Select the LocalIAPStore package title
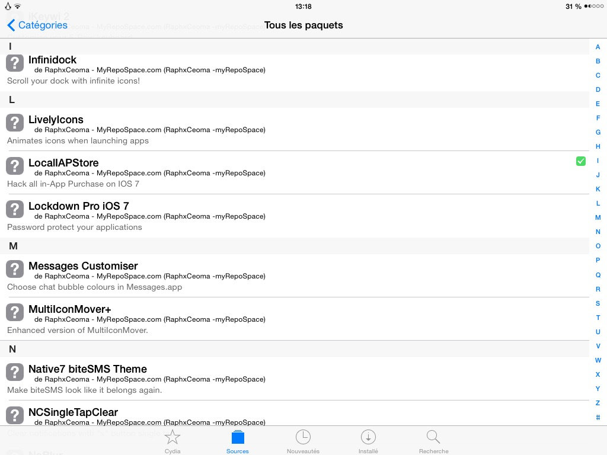 63,163
